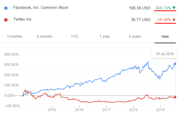Click the red down arrow beside -16.39%

click(x=174, y=20)
